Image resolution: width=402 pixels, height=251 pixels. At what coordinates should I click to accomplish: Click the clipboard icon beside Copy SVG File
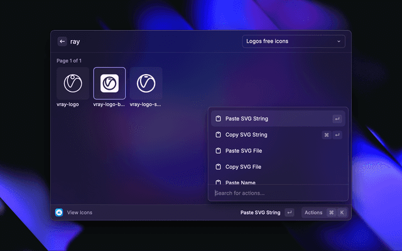point(218,167)
